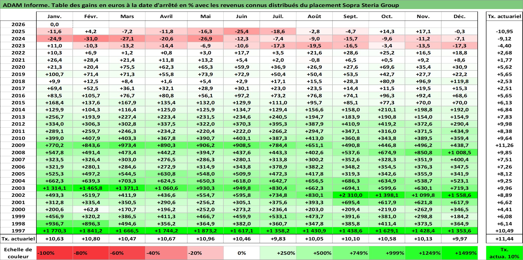This screenshot has width=523, height=260.
Task: Click the -100% red color scale swatch
Action: click(55, 253)
